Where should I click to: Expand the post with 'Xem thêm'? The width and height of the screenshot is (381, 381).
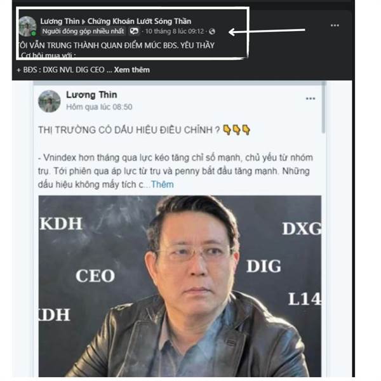click(132, 70)
